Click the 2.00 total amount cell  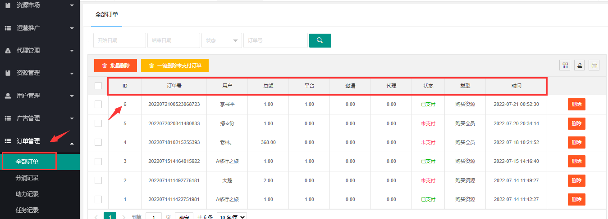[268, 180]
